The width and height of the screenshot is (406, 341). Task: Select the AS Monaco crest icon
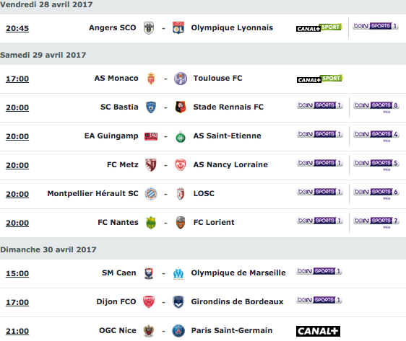151,79
